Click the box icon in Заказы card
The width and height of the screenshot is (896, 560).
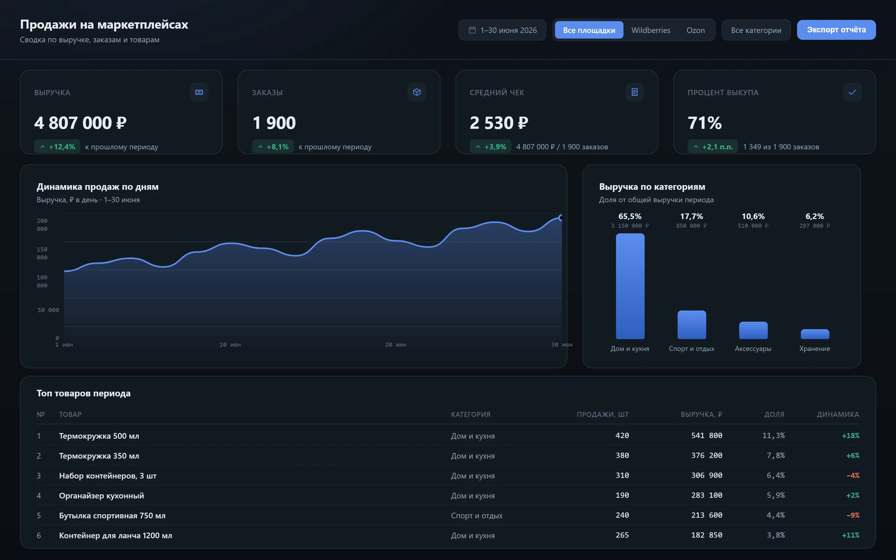coord(417,92)
